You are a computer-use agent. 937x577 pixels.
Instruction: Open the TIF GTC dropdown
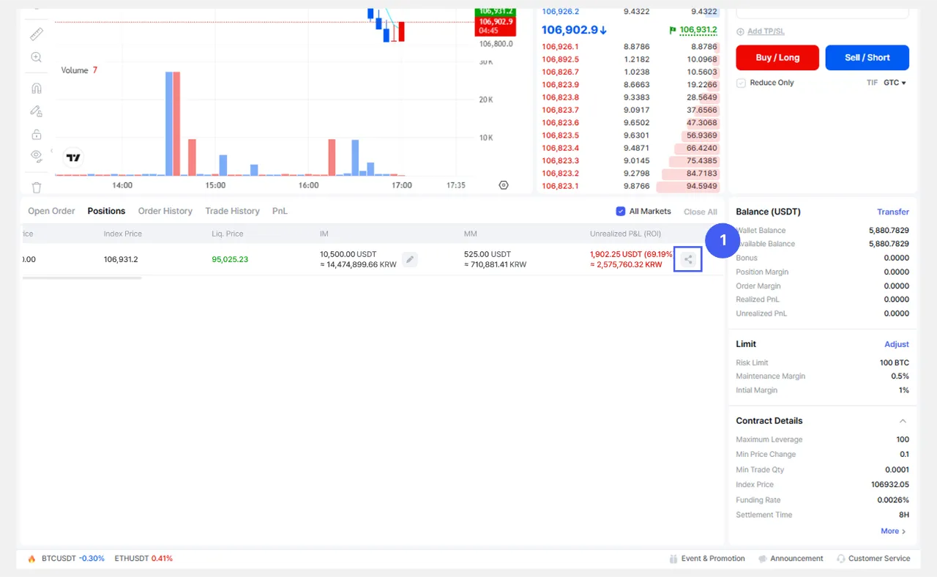point(895,83)
